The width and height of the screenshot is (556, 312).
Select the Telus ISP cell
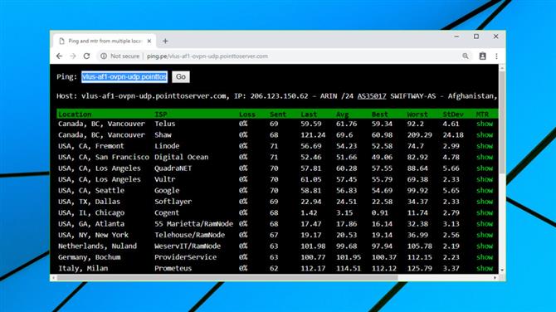pyautogui.click(x=164, y=124)
